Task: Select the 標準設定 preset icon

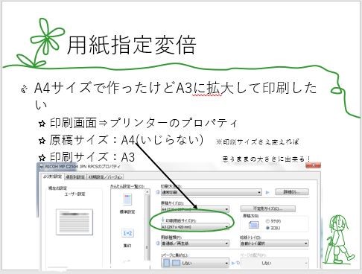Action: [127, 200]
